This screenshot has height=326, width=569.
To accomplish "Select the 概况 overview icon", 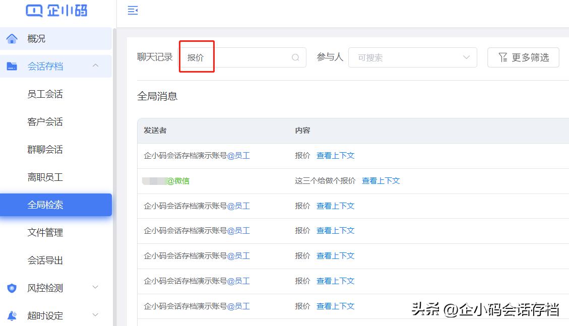I will [12, 38].
